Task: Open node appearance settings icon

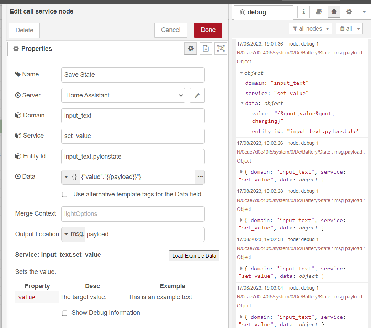Action: pos(221,48)
